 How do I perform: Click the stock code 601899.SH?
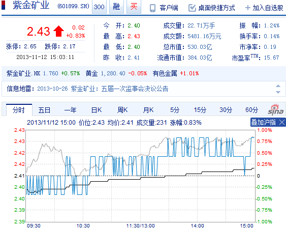(73, 7)
